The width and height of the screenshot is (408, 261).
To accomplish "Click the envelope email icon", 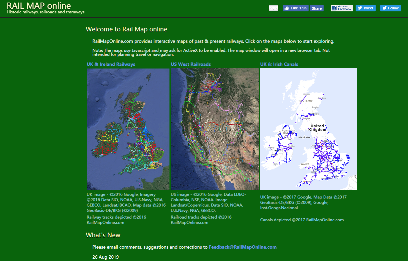I will coord(273,8).
